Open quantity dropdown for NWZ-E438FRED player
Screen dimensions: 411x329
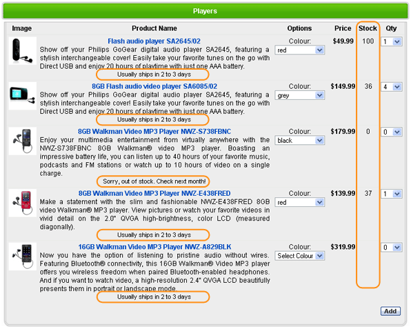click(391, 194)
